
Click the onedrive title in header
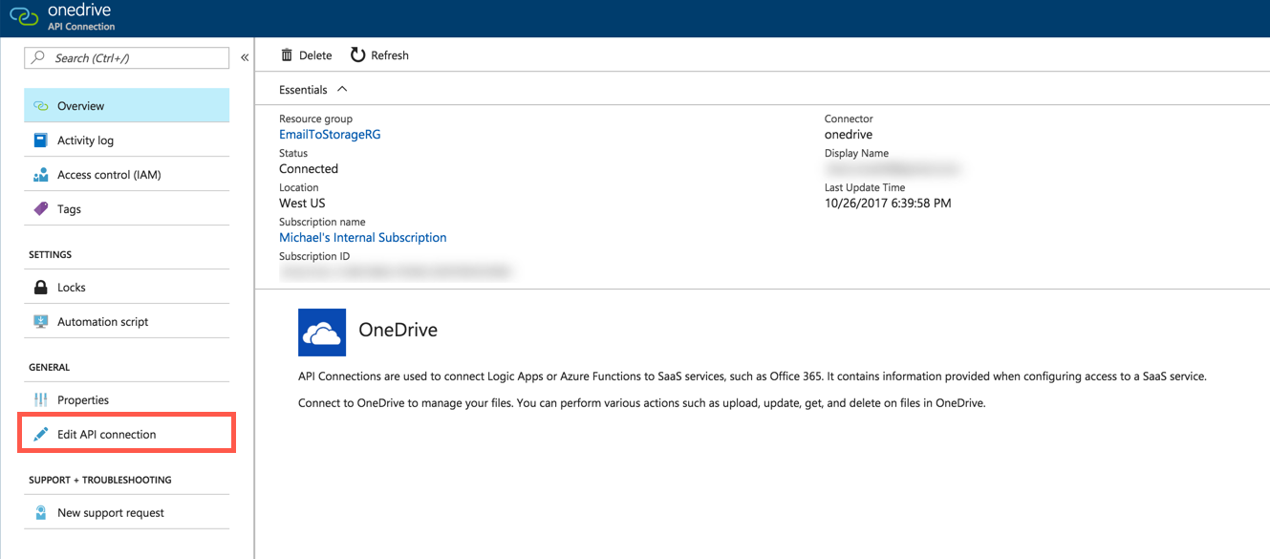click(80, 11)
